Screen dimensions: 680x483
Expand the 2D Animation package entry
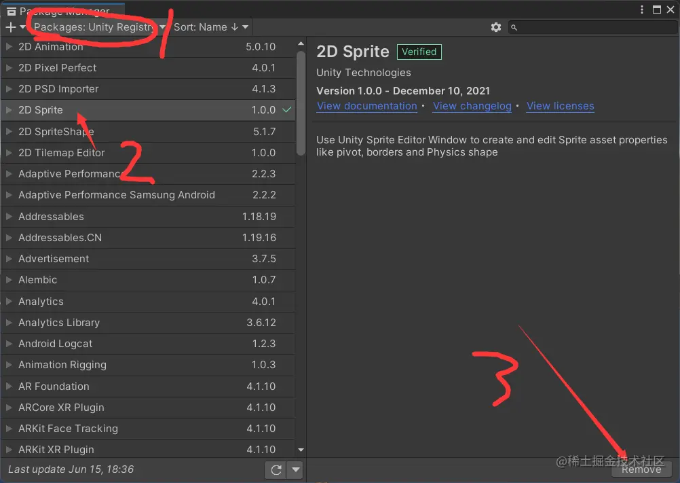8,46
